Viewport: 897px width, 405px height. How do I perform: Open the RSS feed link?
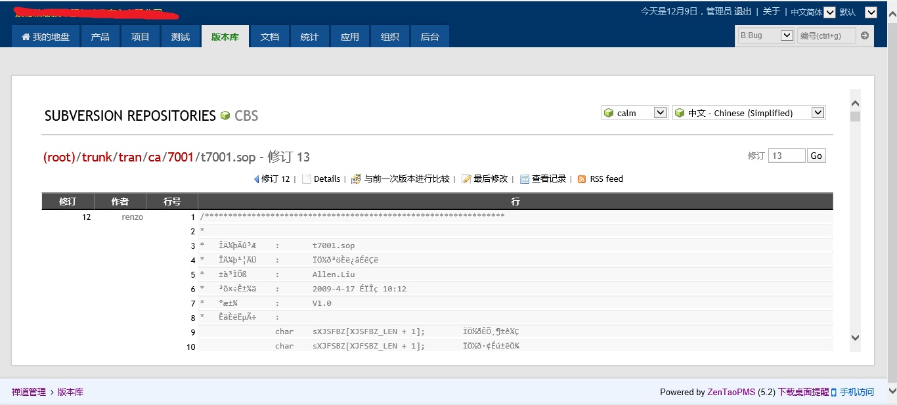607,179
